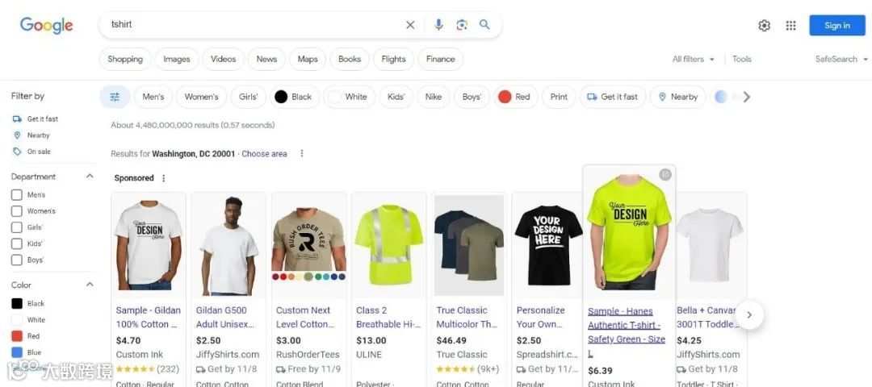Choose Black swatch in Color sidebar
Viewport: 872px width, 387px height.
pyautogui.click(x=17, y=304)
